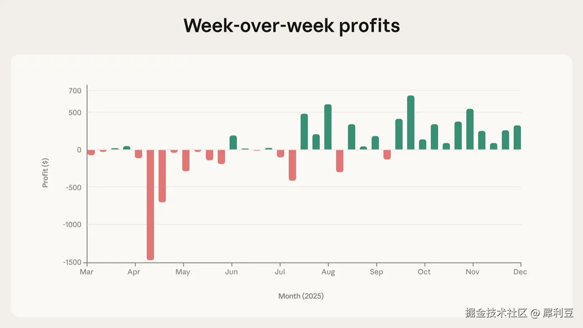583x328 pixels.
Task: Click the red bar just after Aug
Action: 340,161
